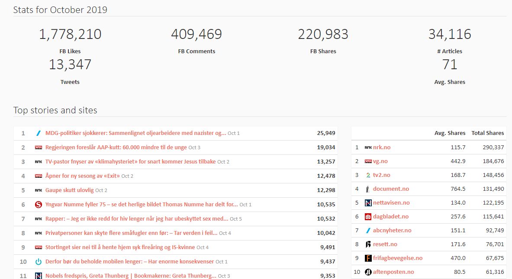Click the teal power icon in story row 10
The width and height of the screenshot is (512, 279).
click(38, 262)
